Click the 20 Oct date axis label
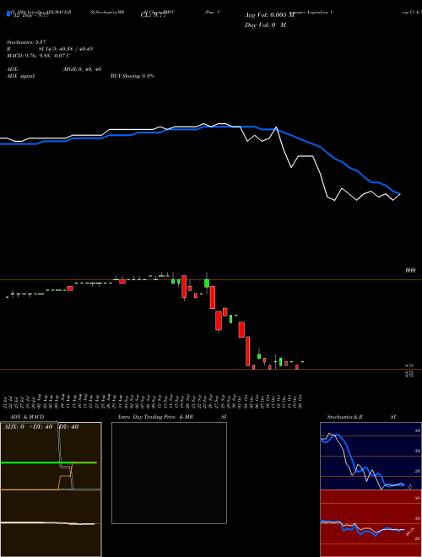Image resolution: width=422 pixels, height=557 pixels. pos(301,402)
